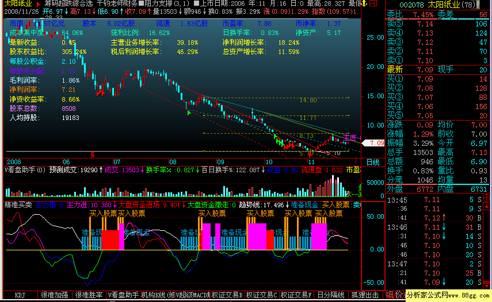Click the 人均持股 19183 value
The width and height of the screenshot is (492, 302).
click(x=71, y=118)
